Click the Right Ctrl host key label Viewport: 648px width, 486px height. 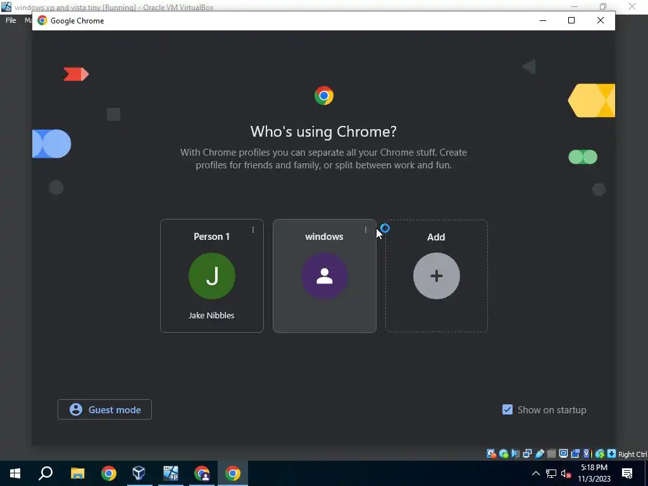[632, 454]
